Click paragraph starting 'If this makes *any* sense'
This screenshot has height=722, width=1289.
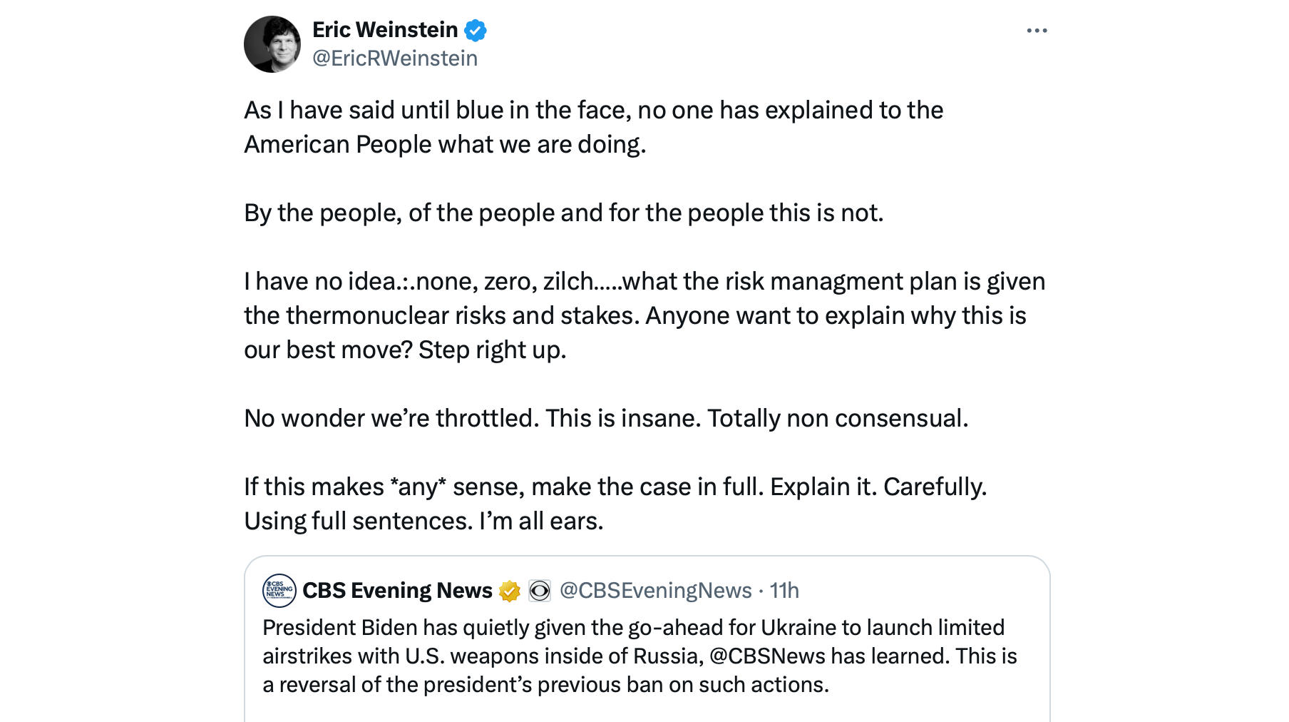(x=615, y=504)
